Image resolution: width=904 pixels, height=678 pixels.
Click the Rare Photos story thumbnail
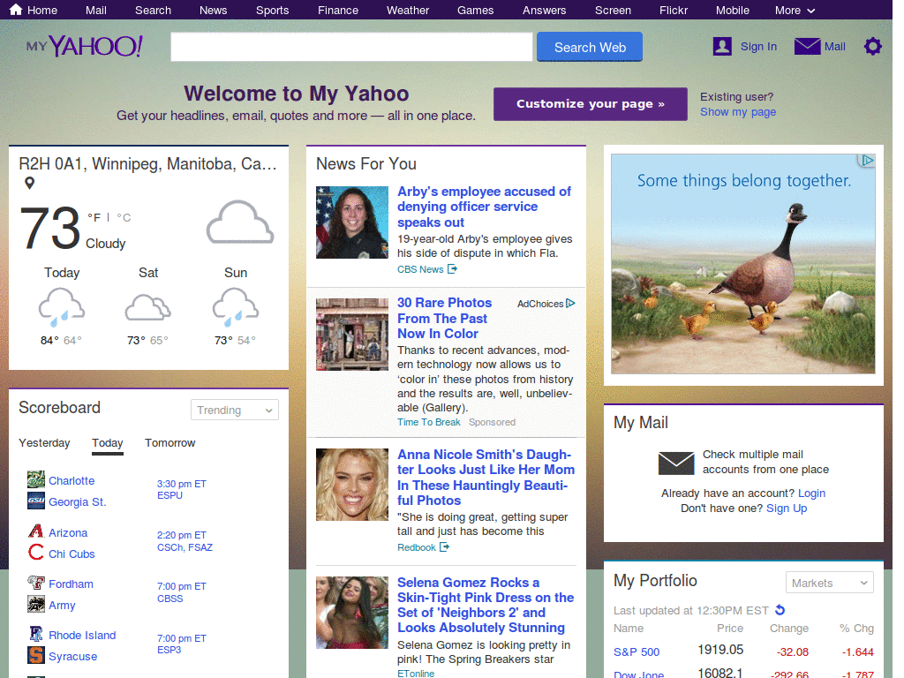(351, 335)
